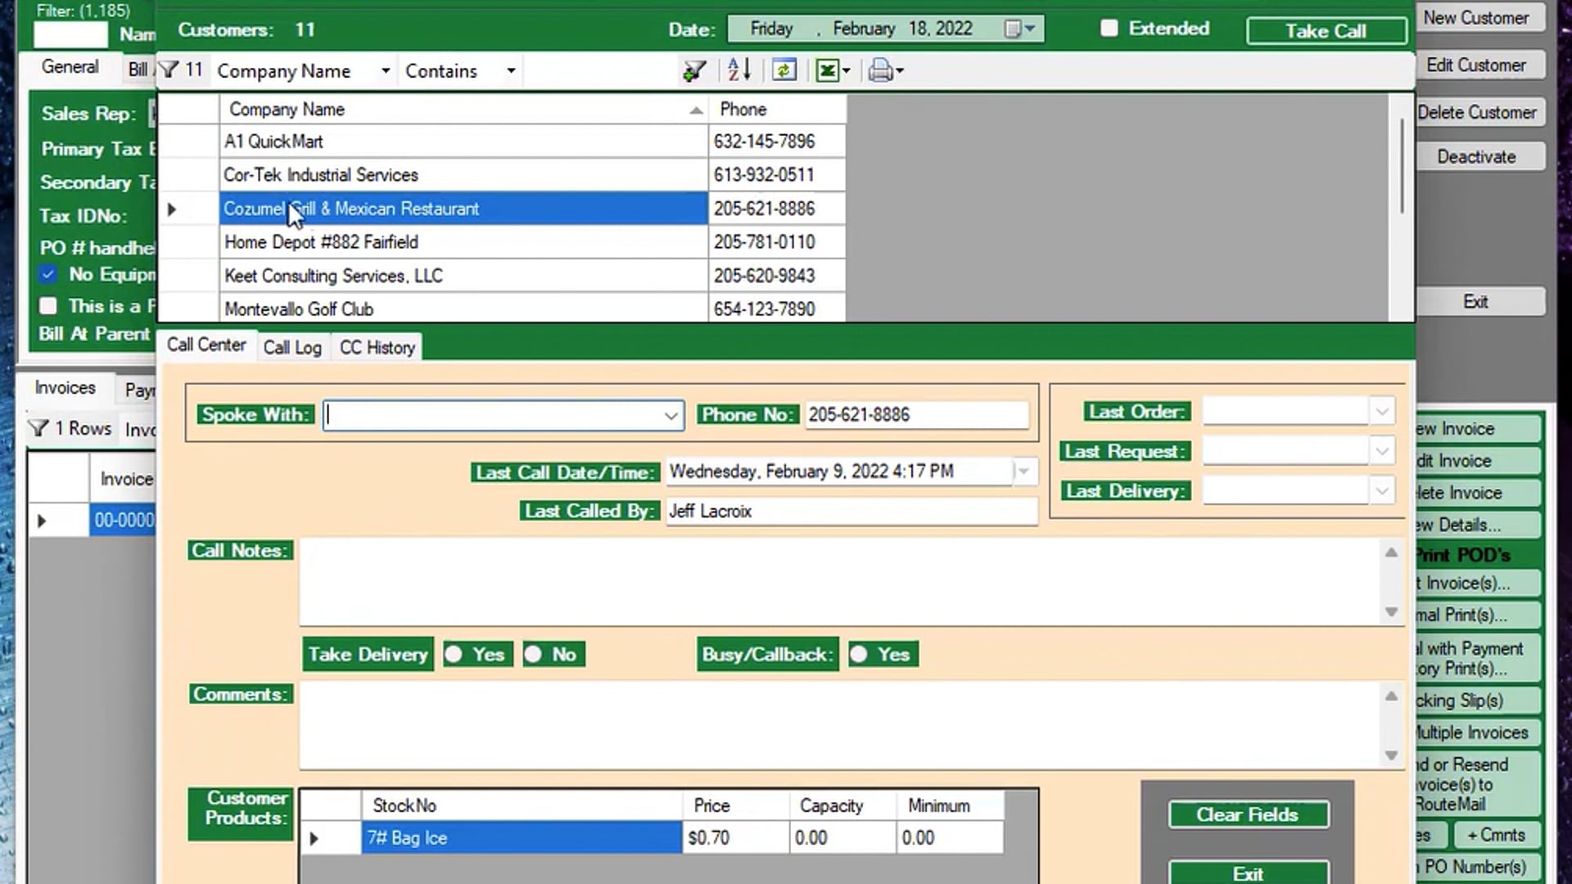The height and width of the screenshot is (884, 1572).
Task: Open the Excel export dropdown arrow
Action: point(847,71)
